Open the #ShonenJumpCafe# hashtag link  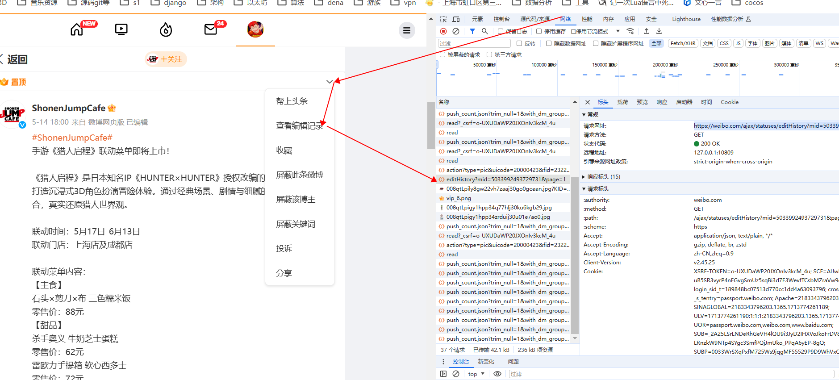[x=72, y=138]
